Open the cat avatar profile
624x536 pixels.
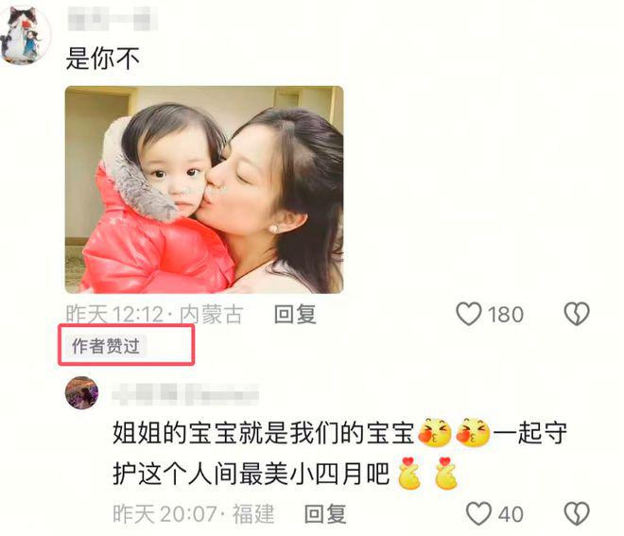point(26,34)
